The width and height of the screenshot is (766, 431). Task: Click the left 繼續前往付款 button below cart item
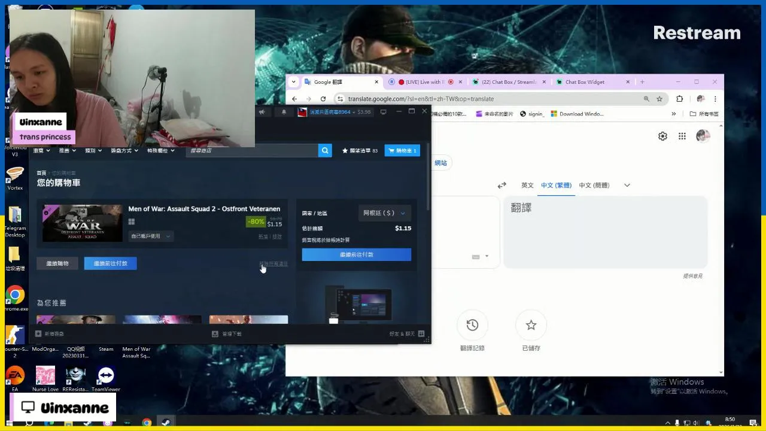coord(111,263)
